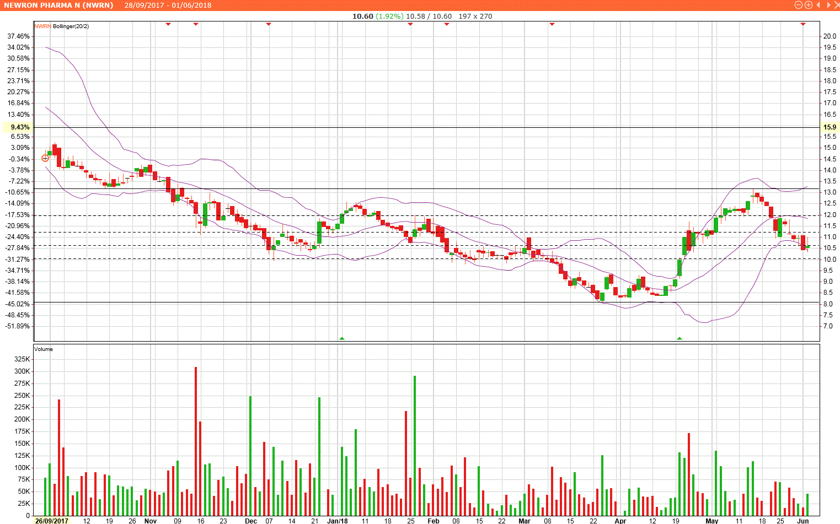
Task: Click the last price 10.60
Action: (x=362, y=16)
